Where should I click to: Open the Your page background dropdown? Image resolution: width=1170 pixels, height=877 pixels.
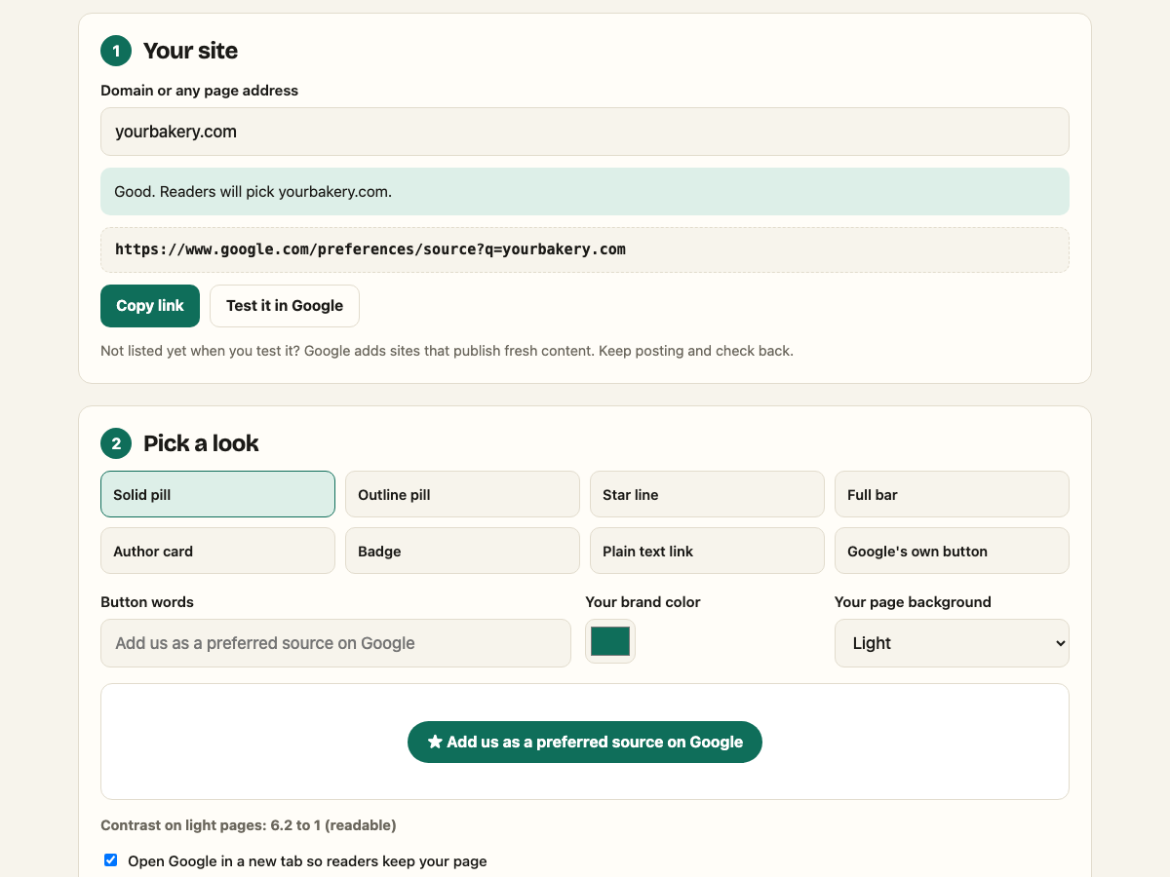pyautogui.click(x=952, y=643)
